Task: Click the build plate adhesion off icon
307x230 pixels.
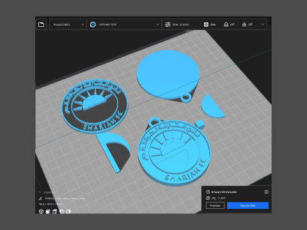Action: pyautogui.click(x=244, y=24)
